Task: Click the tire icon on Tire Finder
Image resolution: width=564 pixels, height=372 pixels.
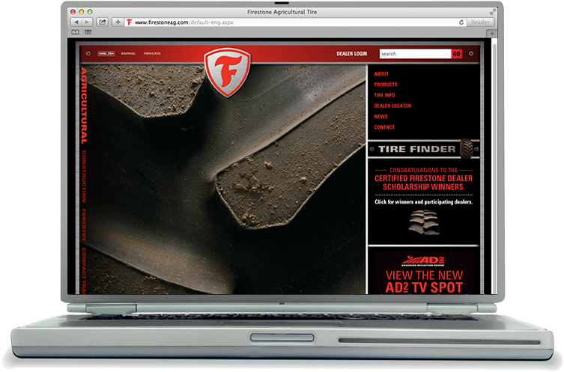Action: pos(467,148)
